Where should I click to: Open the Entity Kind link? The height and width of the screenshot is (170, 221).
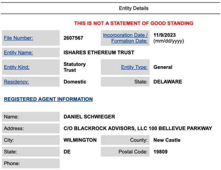(17, 67)
